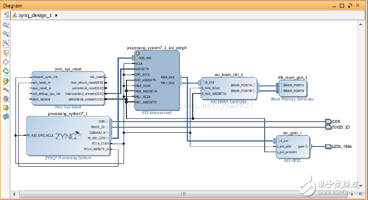Viewport: 368px width, 200px height.
Task: Expand the DDR interface on processing_system7_1
Action: (109, 121)
